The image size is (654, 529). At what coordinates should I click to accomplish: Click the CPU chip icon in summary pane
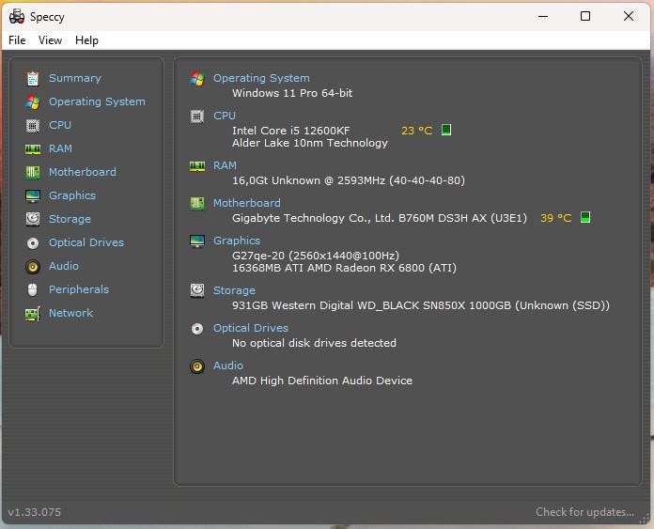click(x=197, y=116)
